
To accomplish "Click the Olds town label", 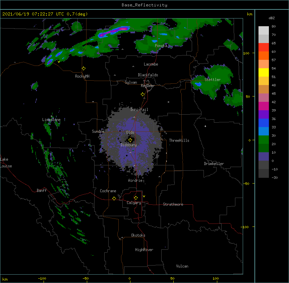I will pos(130,132).
